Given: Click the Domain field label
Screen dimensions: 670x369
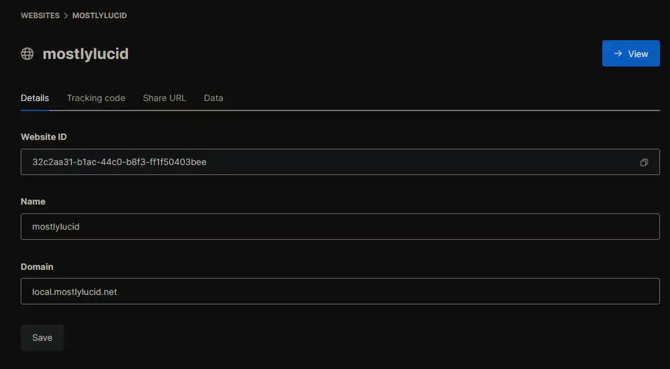Looking at the screenshot, I should tap(37, 267).
